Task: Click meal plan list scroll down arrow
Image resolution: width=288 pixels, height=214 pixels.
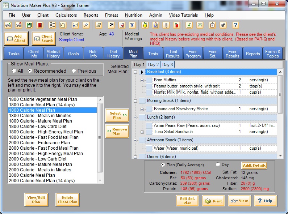Action: click(x=100, y=180)
